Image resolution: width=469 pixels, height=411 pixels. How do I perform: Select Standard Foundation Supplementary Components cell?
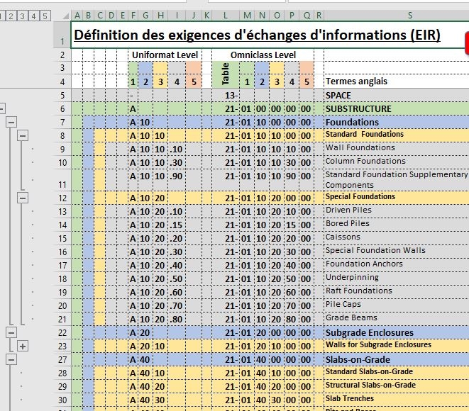coord(397,180)
